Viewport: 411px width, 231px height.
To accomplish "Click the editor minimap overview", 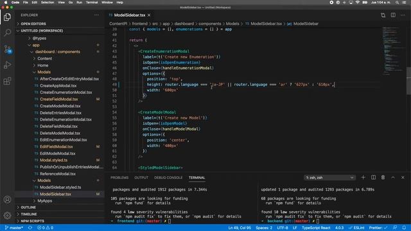I will 393,51.
